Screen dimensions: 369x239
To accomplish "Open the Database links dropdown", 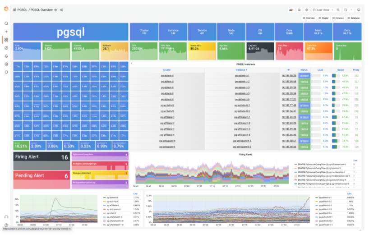I will point(354,18).
